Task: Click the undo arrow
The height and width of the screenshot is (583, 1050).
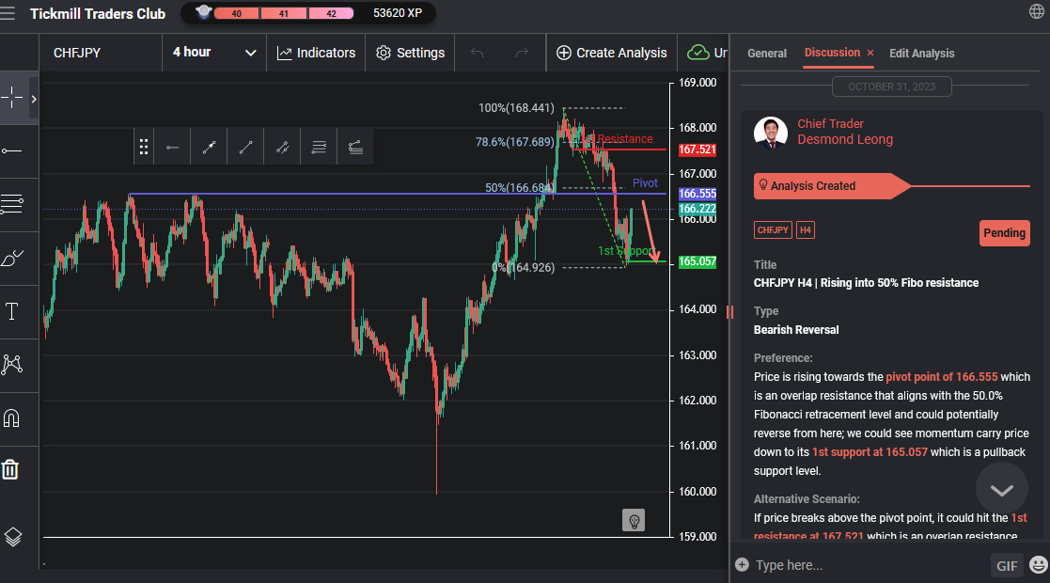Action: point(477,53)
